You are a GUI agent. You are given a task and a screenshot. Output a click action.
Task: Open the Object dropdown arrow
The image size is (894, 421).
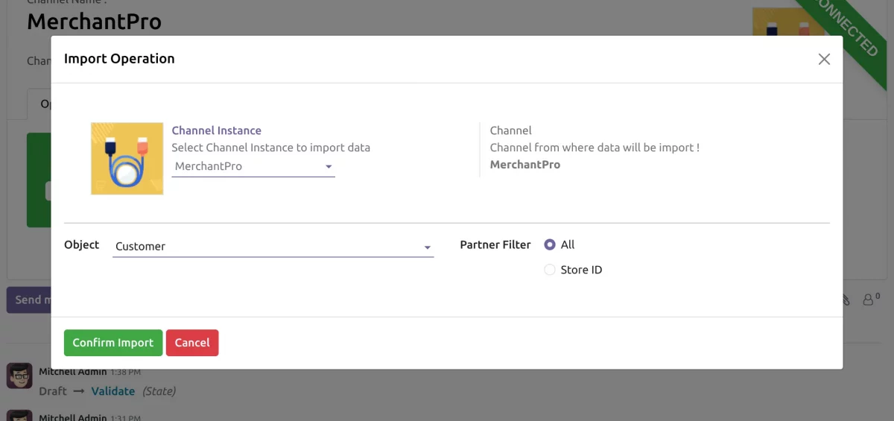click(x=427, y=247)
